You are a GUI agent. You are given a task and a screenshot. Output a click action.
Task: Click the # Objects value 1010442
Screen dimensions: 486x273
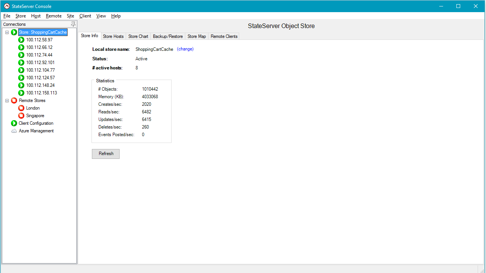pyautogui.click(x=150, y=89)
